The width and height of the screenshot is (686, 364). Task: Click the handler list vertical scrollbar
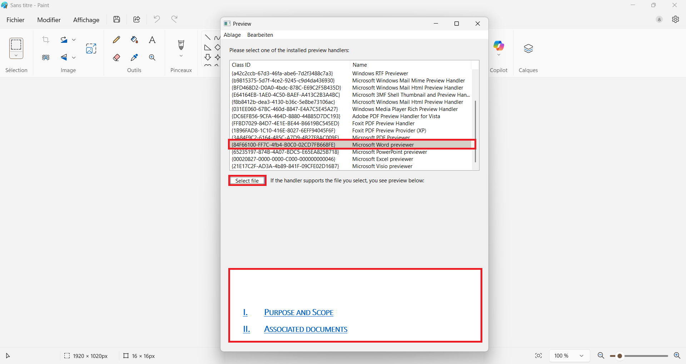click(475, 131)
